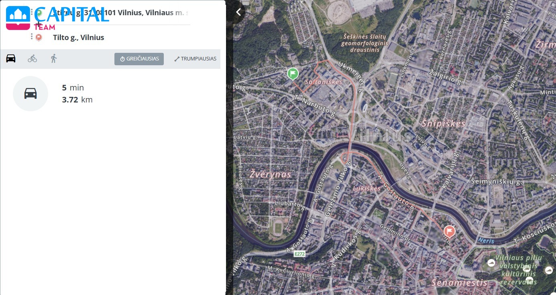Click the Neris river label on map
Viewport: 556px width, 295px height.
[x=486, y=241]
